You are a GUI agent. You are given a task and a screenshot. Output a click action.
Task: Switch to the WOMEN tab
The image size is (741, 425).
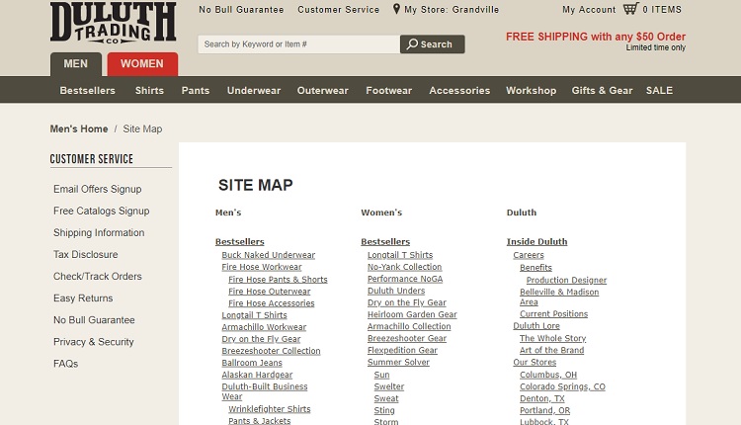(x=142, y=64)
